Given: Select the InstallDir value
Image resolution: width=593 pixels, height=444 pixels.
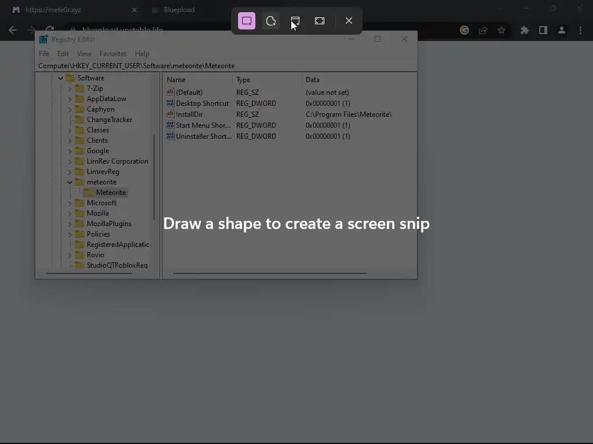Looking at the screenshot, I should (x=189, y=114).
